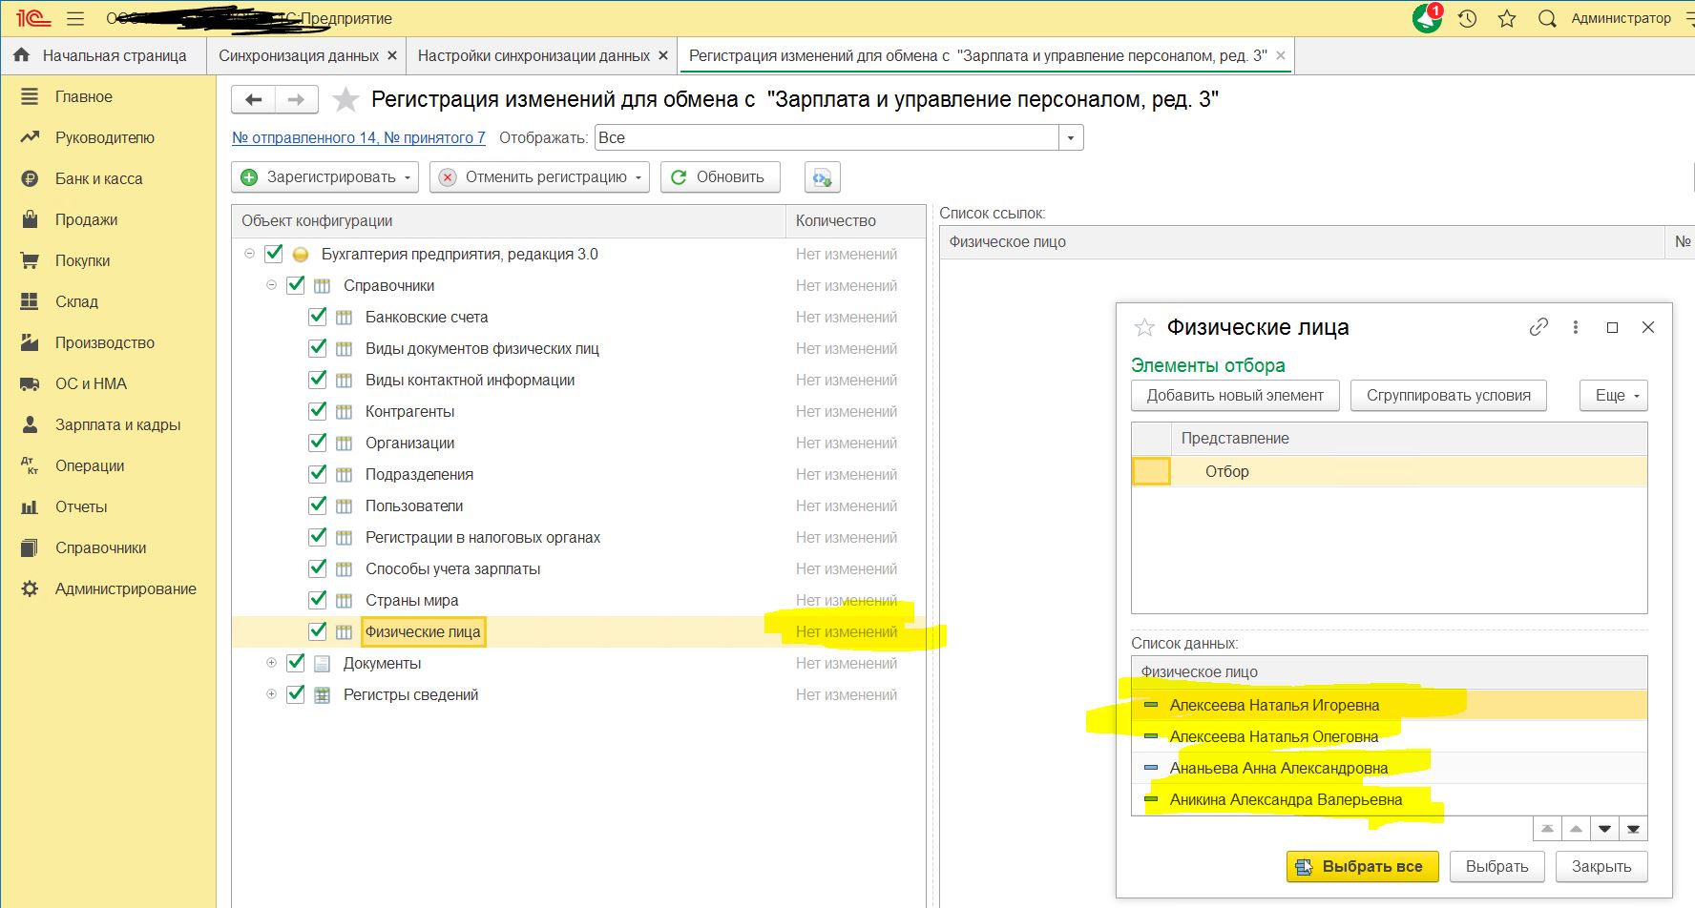This screenshot has width=1695, height=908.
Task: Copy link using dialog link icon
Action: pyautogui.click(x=1538, y=327)
